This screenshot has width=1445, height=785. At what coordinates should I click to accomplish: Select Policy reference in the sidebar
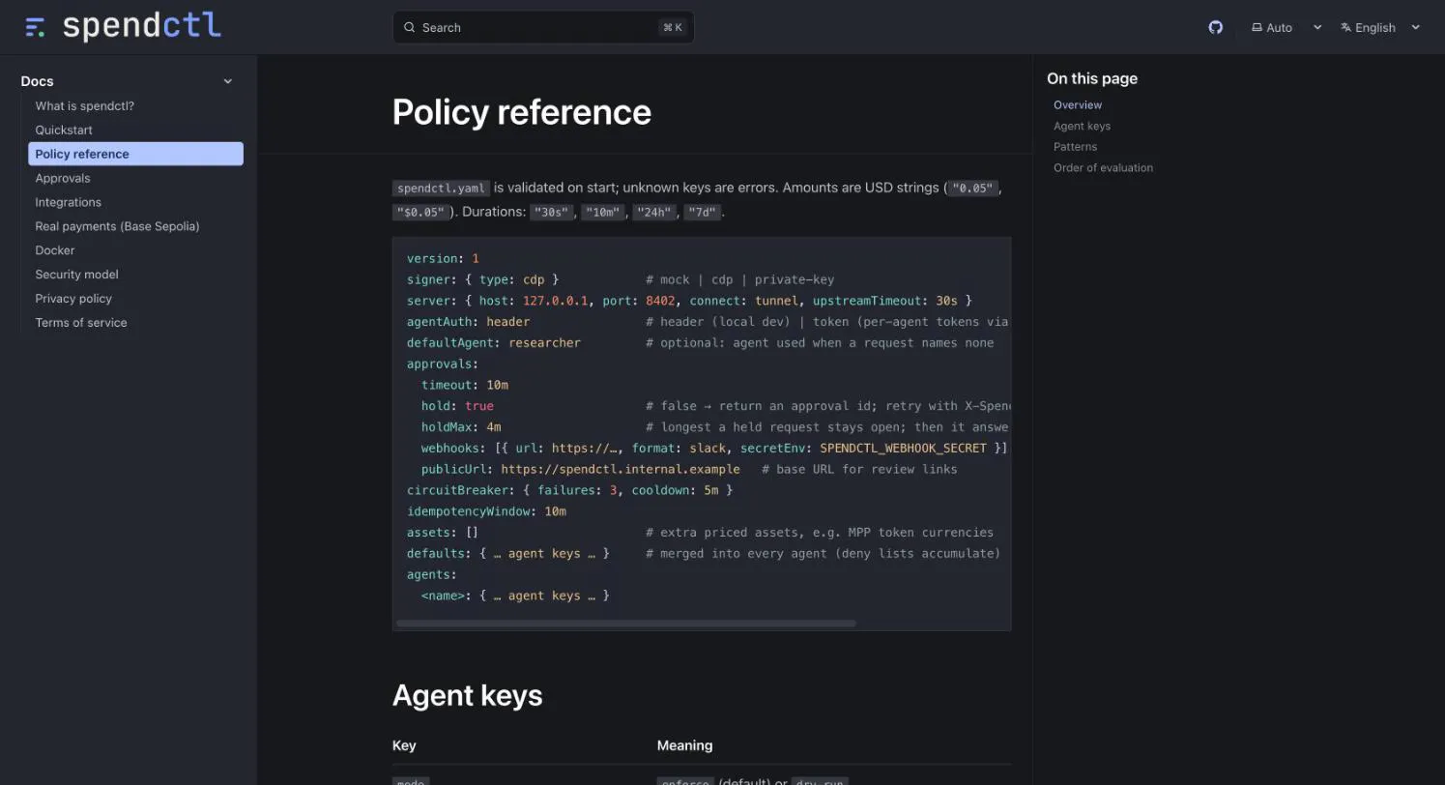click(135, 154)
